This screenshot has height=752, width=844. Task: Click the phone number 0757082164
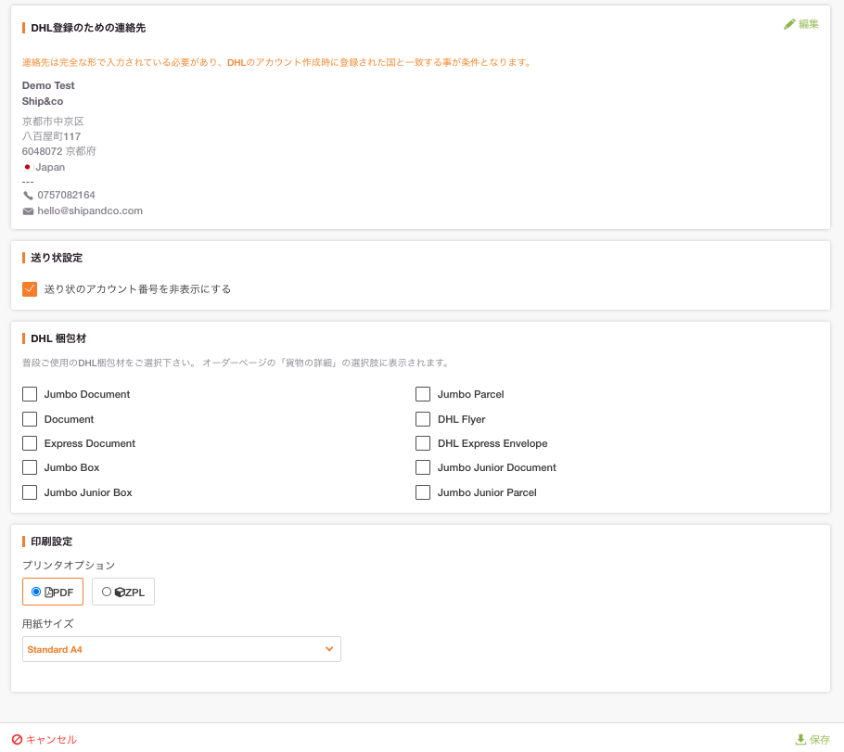(66, 195)
